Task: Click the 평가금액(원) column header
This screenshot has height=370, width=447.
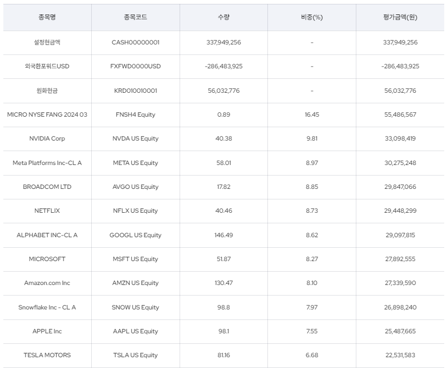Action: click(400, 17)
